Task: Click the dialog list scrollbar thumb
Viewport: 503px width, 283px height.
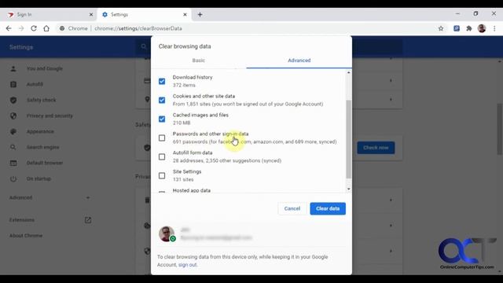Action: pyautogui.click(x=349, y=139)
